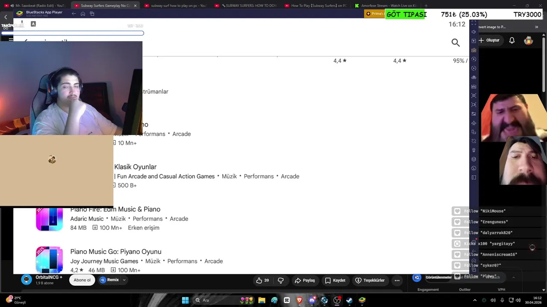Open File Explorer on taskbar
547x307 pixels.
[x=262, y=300]
